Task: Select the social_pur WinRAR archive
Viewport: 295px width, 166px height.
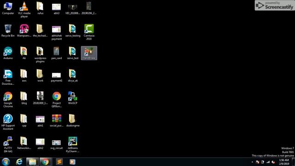Action: (56, 120)
